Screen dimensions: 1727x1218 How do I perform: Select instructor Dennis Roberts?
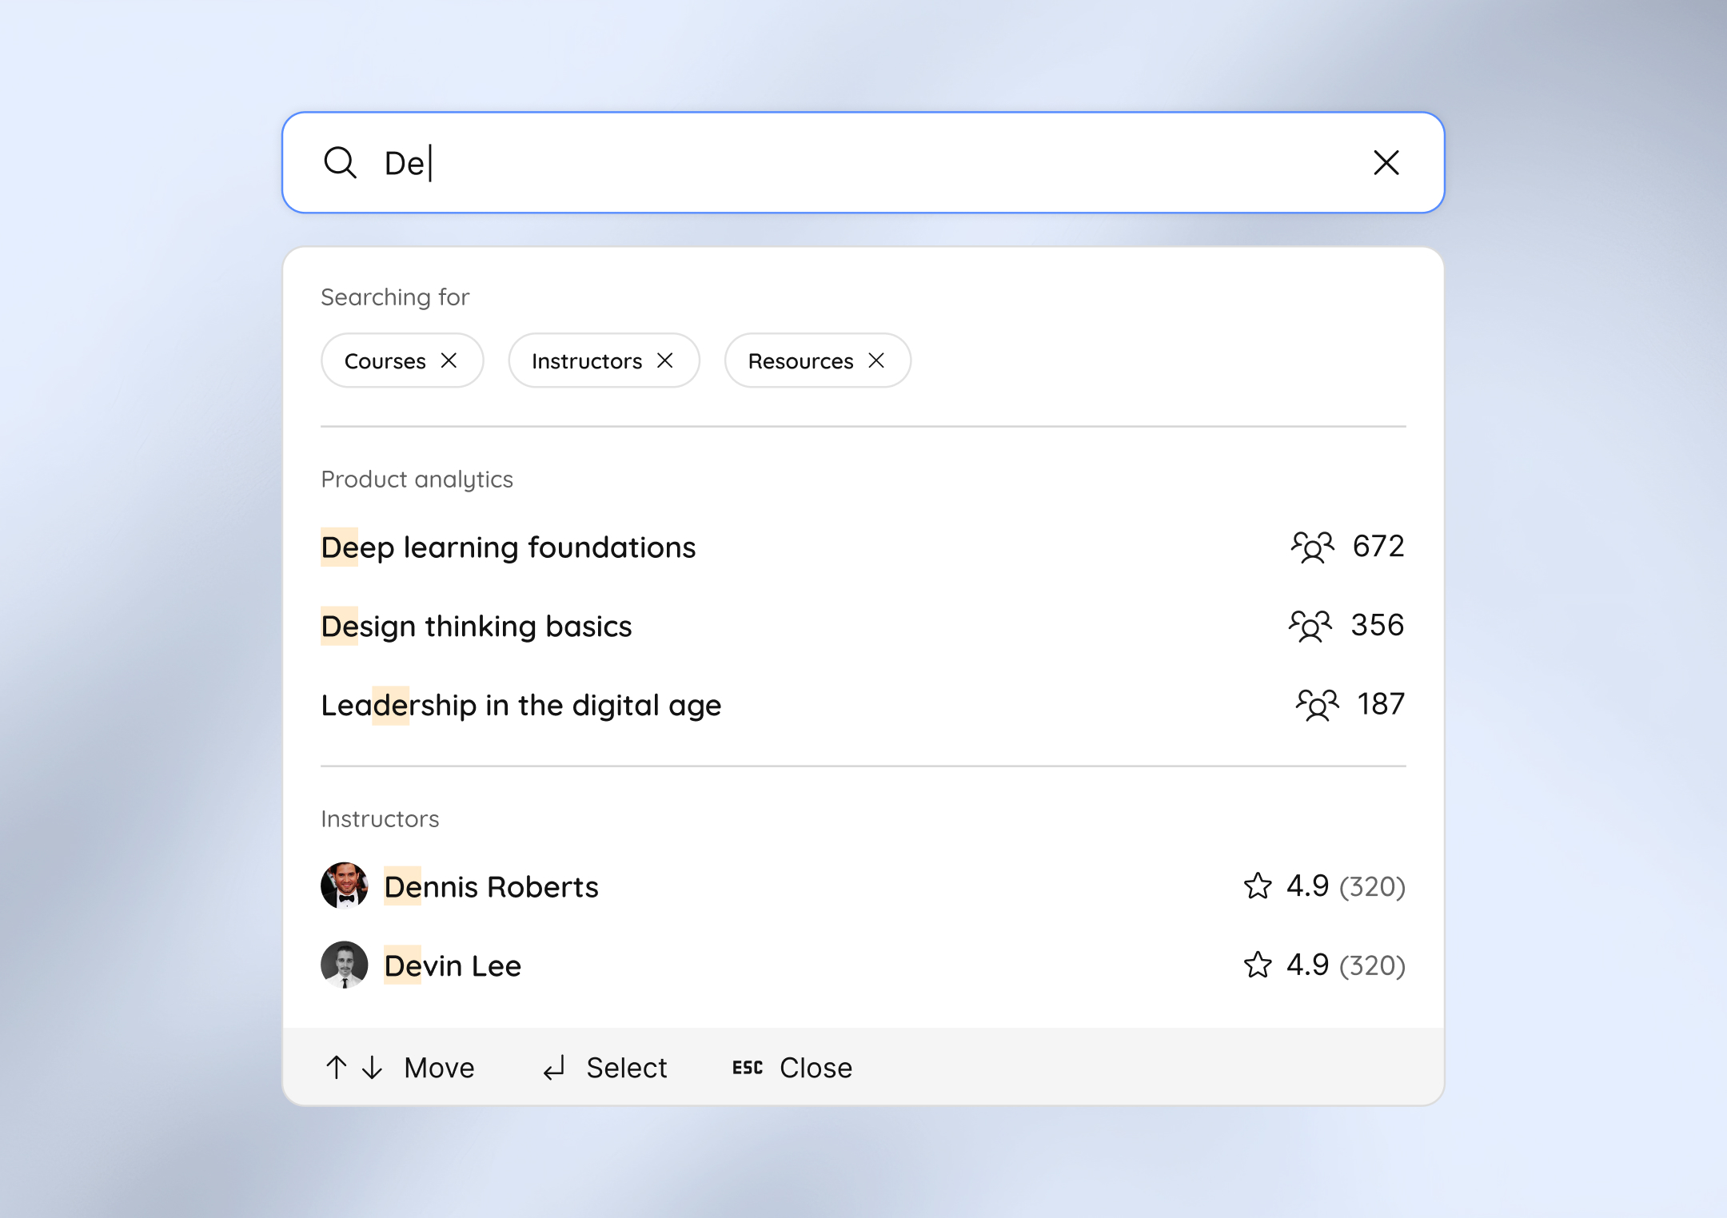point(491,887)
